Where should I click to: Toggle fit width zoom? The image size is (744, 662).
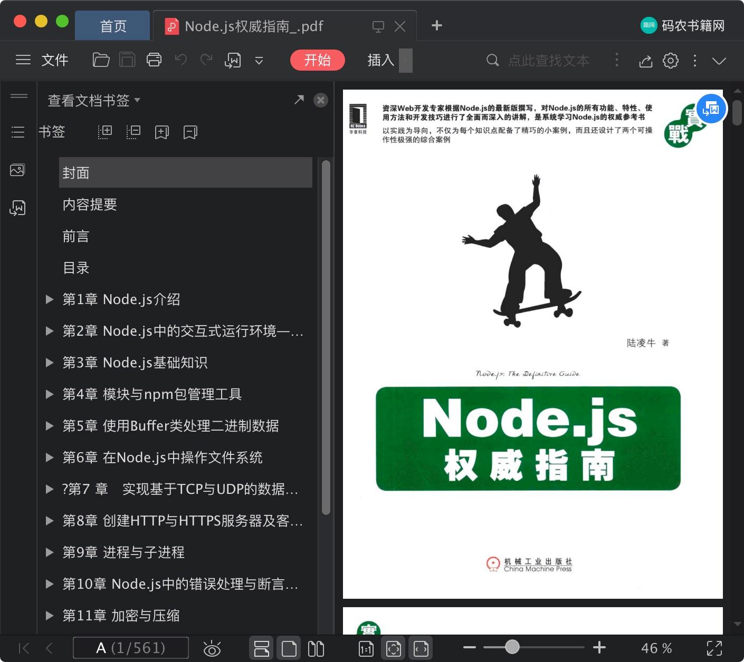(421, 648)
